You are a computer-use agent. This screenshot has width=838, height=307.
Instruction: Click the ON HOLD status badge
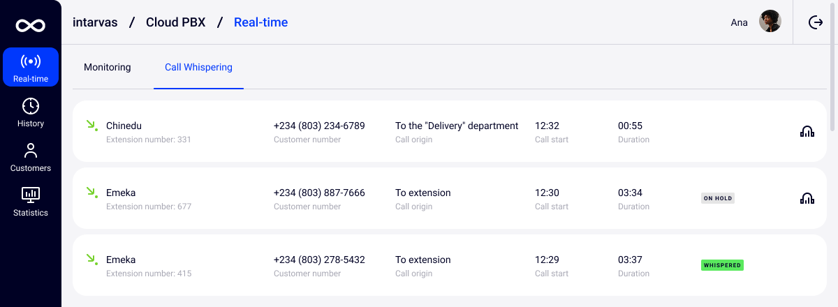(x=718, y=198)
